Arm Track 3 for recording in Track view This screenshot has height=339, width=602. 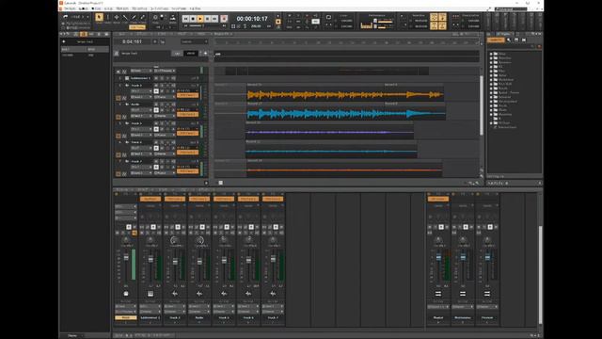tap(167, 86)
